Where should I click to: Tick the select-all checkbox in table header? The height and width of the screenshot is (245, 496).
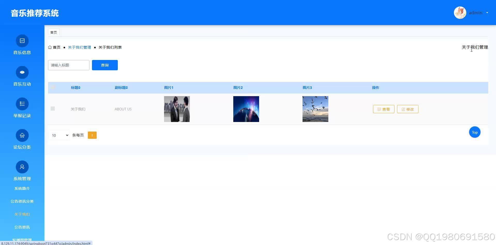point(53,87)
